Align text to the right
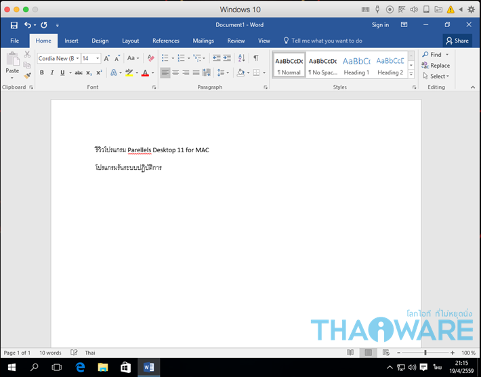The width and height of the screenshot is (481, 377). point(186,72)
